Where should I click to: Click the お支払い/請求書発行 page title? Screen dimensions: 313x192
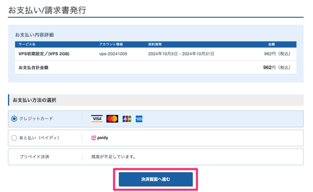point(47,10)
